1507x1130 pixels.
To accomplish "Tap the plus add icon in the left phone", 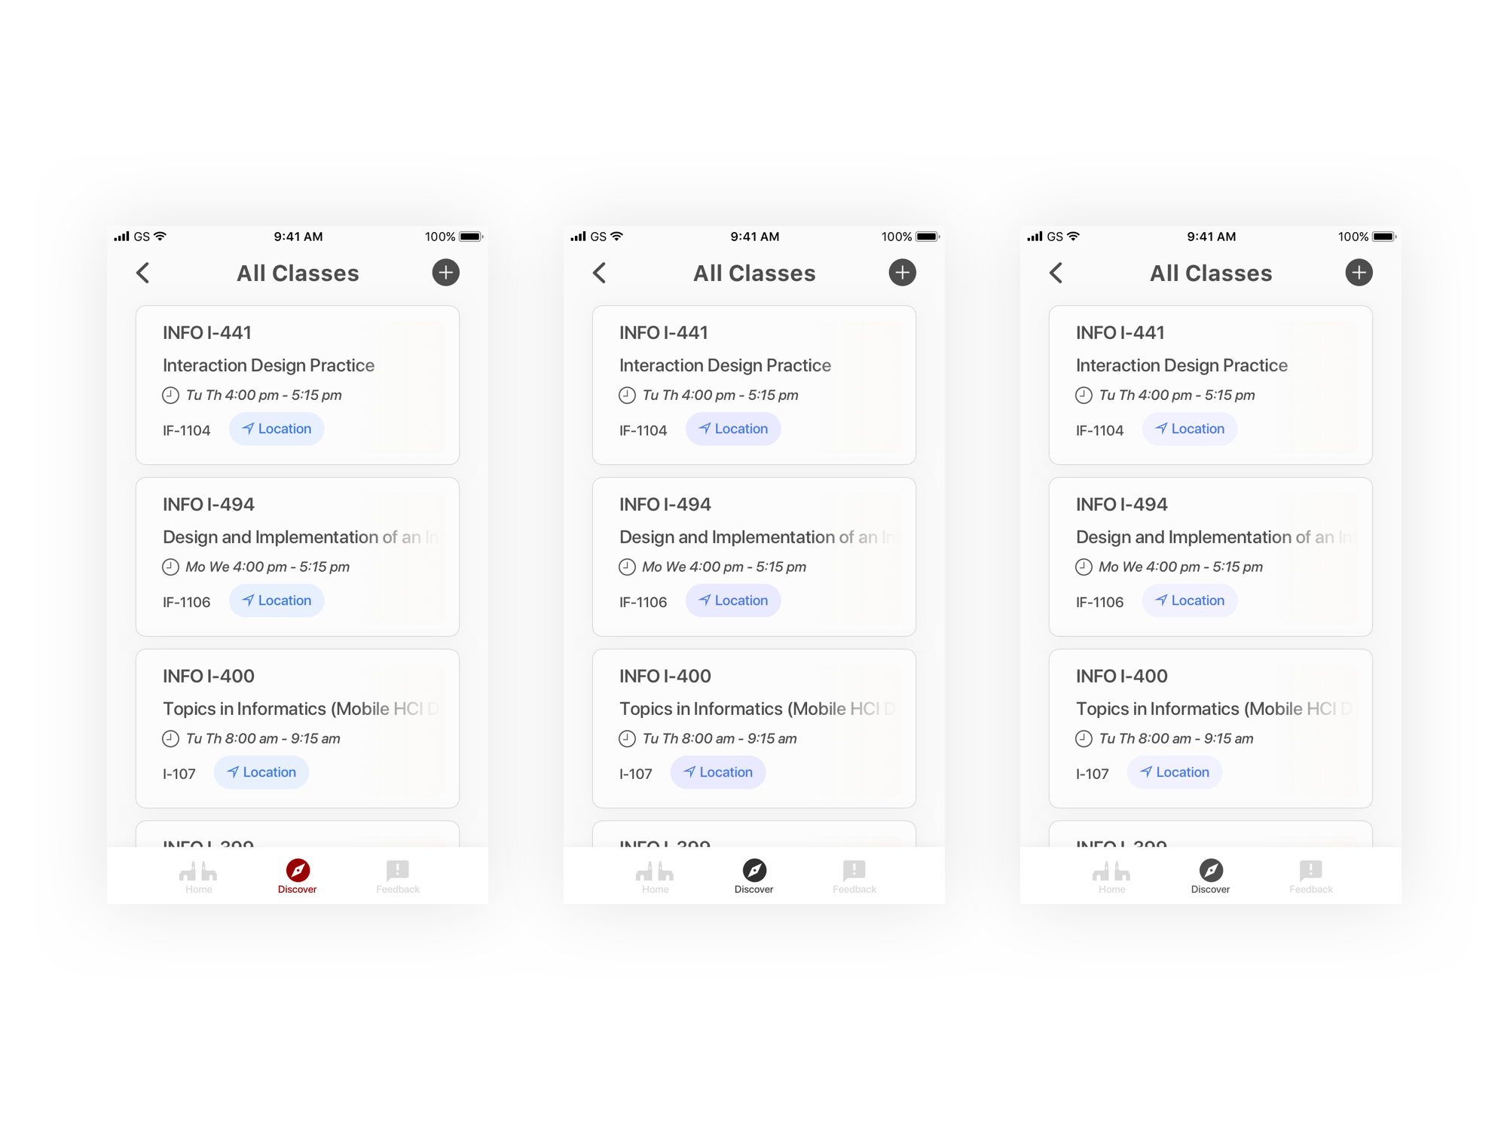I will click(x=446, y=273).
